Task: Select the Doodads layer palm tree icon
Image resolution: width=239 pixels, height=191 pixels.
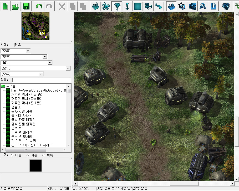Action: click(x=116, y=6)
